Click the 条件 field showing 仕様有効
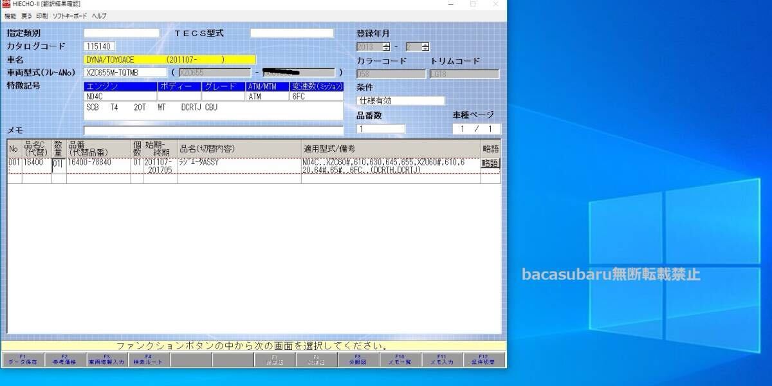The image size is (772, 386). pos(401,101)
